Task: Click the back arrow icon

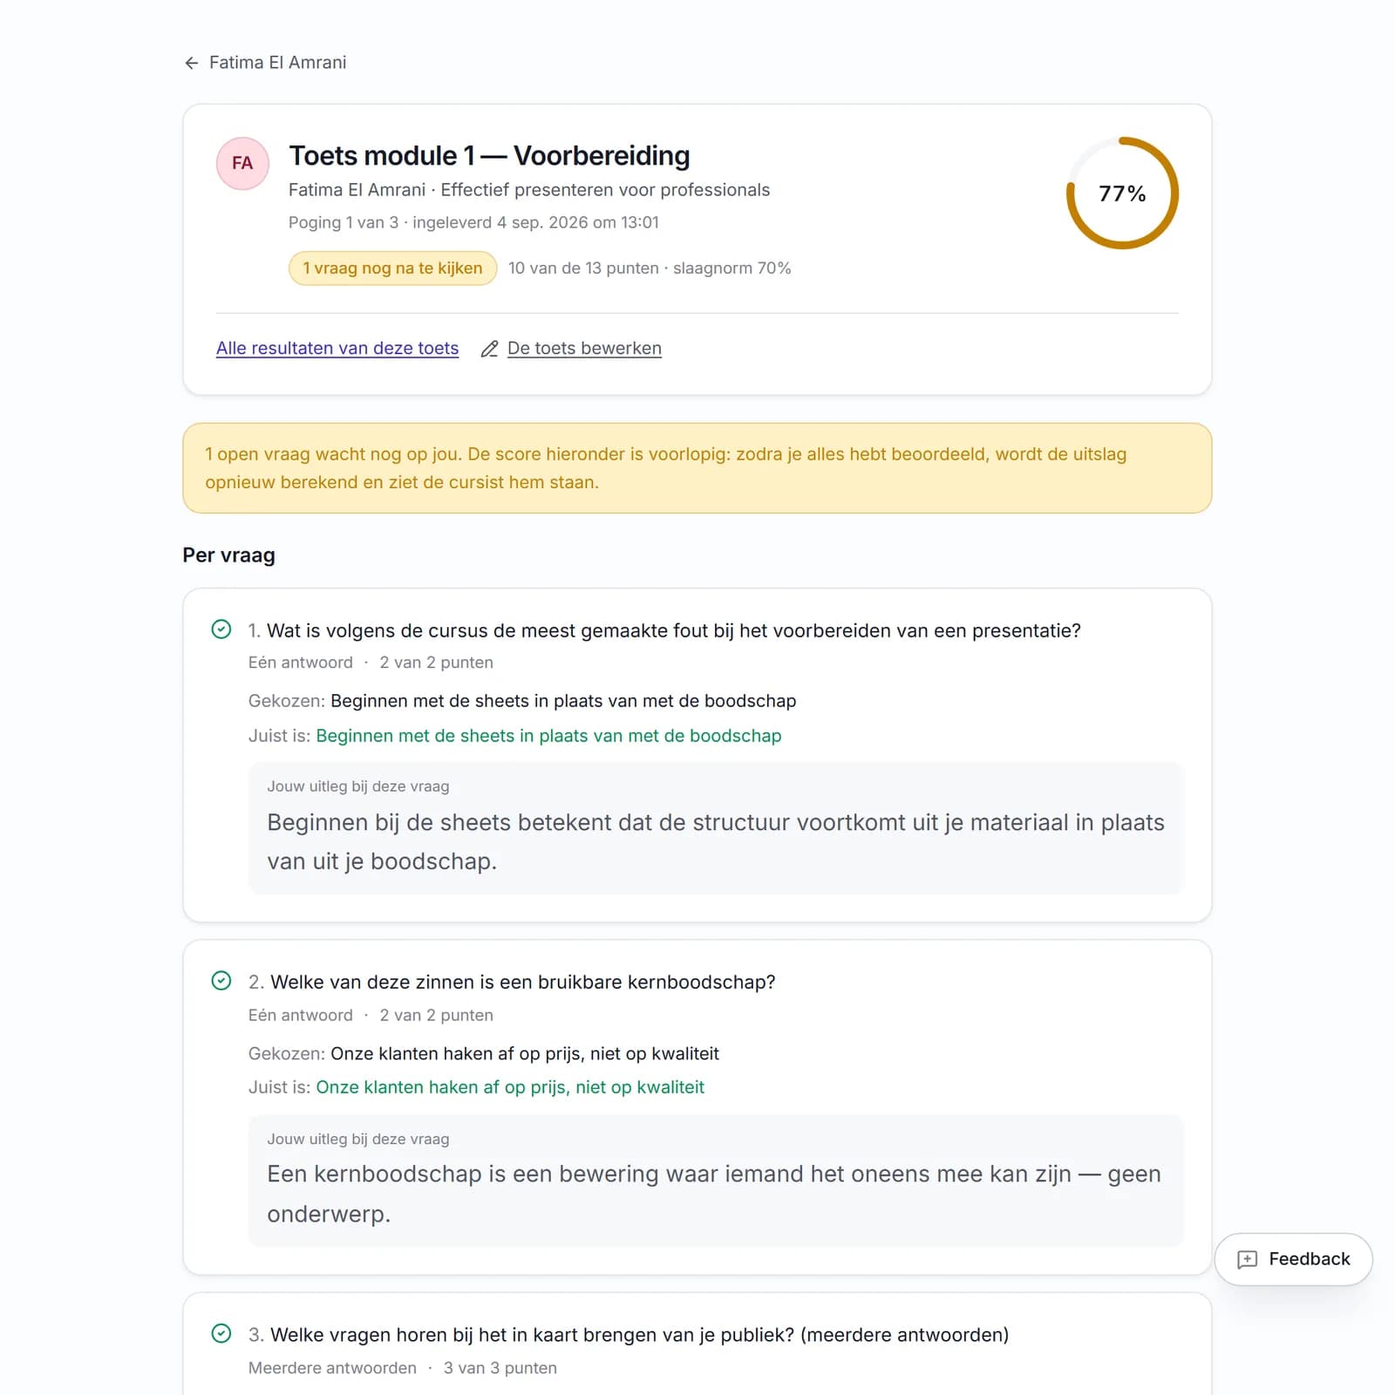Action: (192, 63)
